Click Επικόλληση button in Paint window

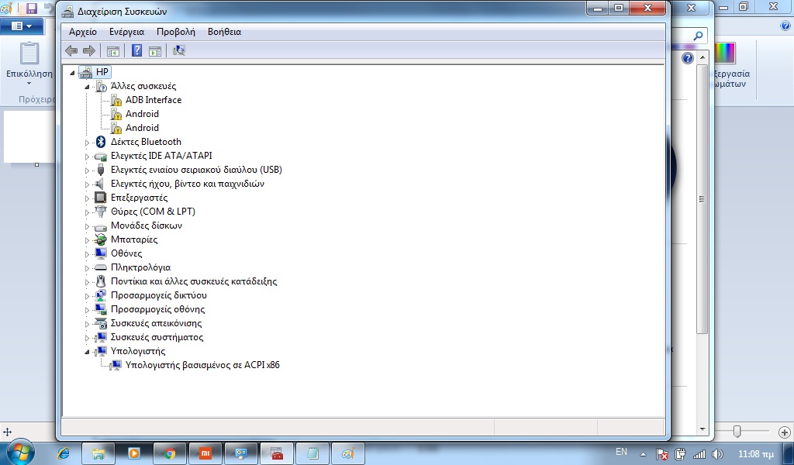29,64
